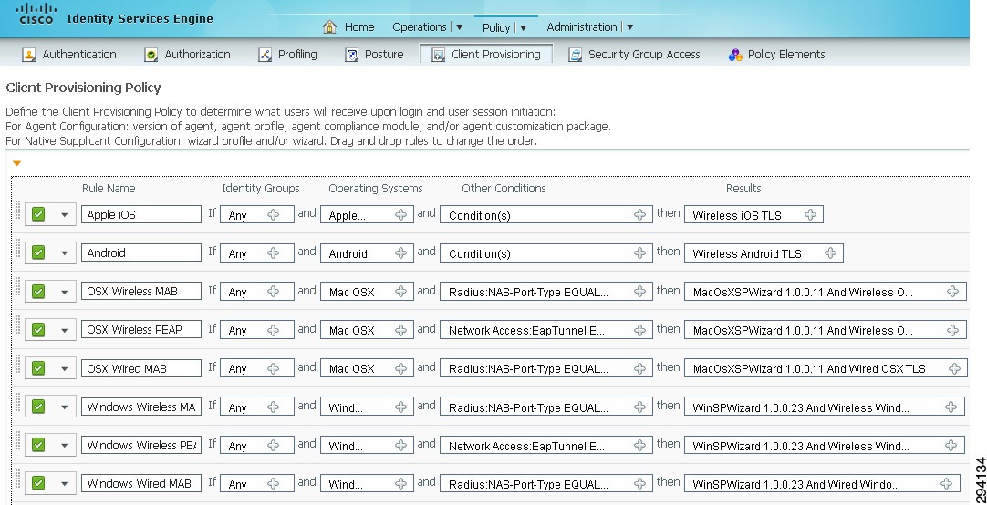
Task: Click plus icon in Windows Wired MAB results
Action: (x=946, y=484)
